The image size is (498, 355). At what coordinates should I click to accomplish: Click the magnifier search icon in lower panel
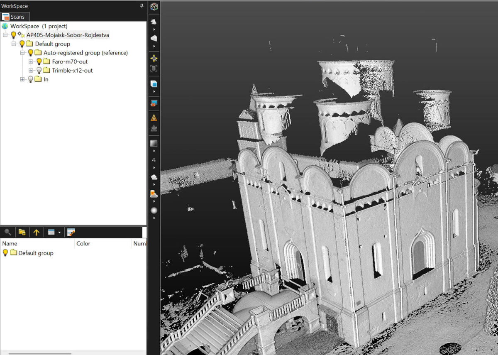7,232
